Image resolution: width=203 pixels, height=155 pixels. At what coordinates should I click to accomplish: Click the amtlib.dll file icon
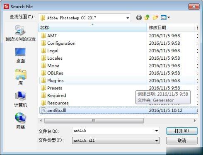[44, 110]
